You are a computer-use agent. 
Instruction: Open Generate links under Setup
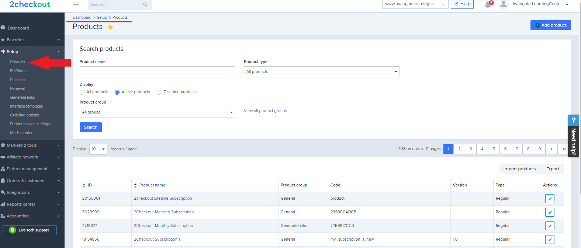(x=23, y=97)
